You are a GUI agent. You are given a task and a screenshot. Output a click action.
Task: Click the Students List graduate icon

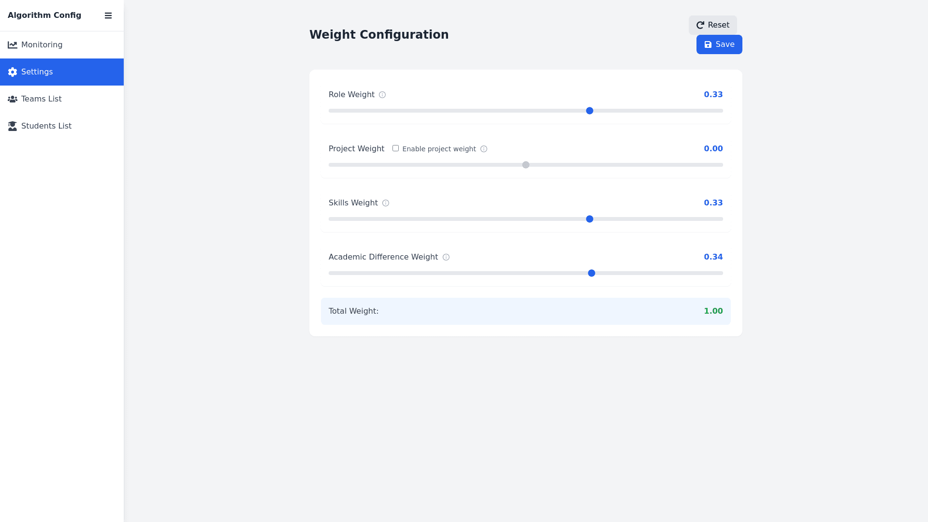coord(13,126)
